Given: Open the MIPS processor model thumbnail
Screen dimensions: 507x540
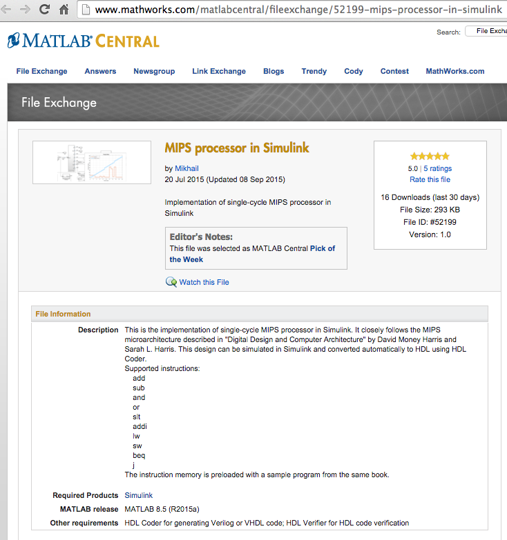Looking at the screenshot, I should pyautogui.click(x=92, y=162).
